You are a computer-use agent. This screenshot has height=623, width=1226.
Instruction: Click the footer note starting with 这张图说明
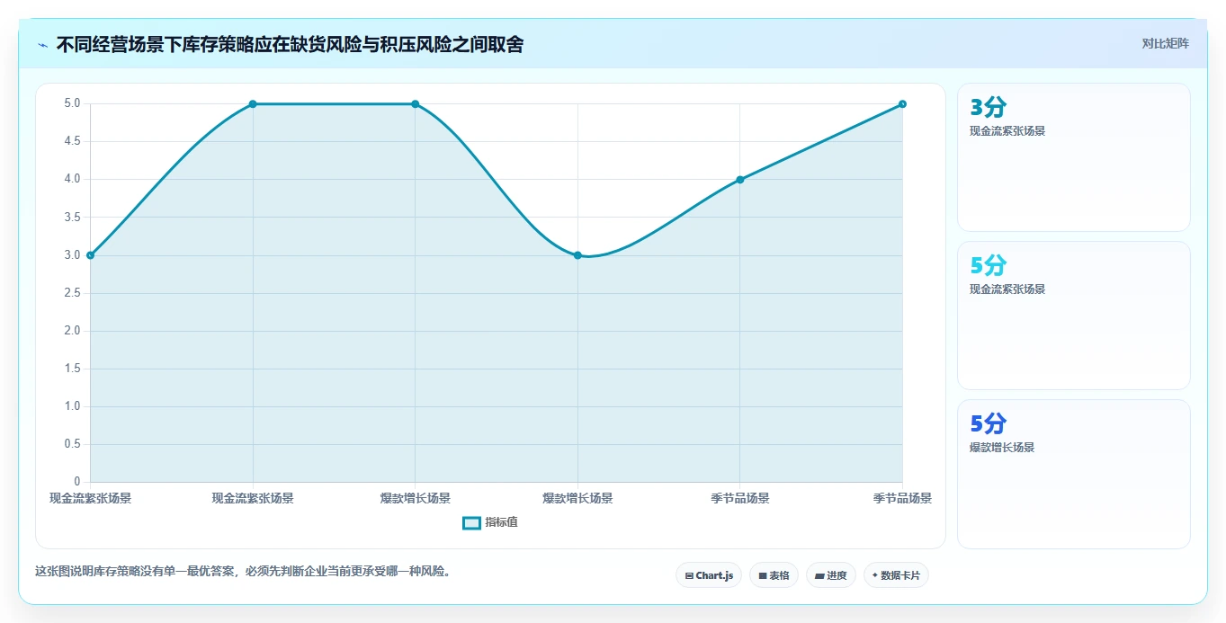pyautogui.click(x=243, y=571)
